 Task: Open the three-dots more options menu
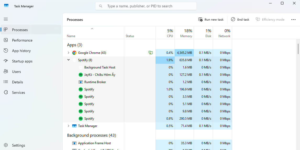293,19
